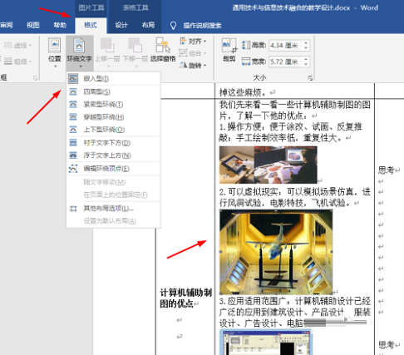The width and height of the screenshot is (404, 355).
Task: Switch to the 格式 Format tab
Action: 91,25
